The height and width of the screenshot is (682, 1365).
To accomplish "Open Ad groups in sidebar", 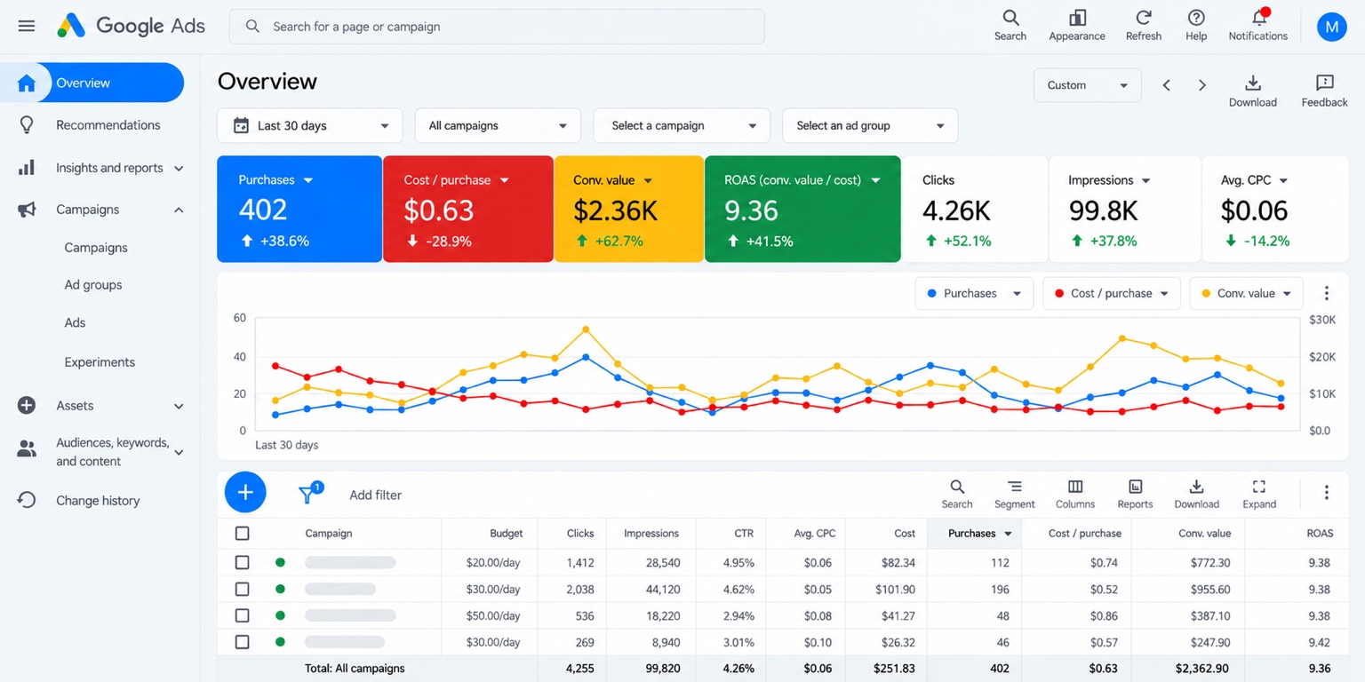I will (x=93, y=285).
